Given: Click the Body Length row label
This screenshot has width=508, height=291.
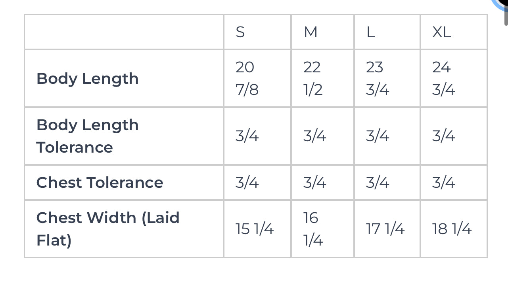Looking at the screenshot, I should [88, 78].
